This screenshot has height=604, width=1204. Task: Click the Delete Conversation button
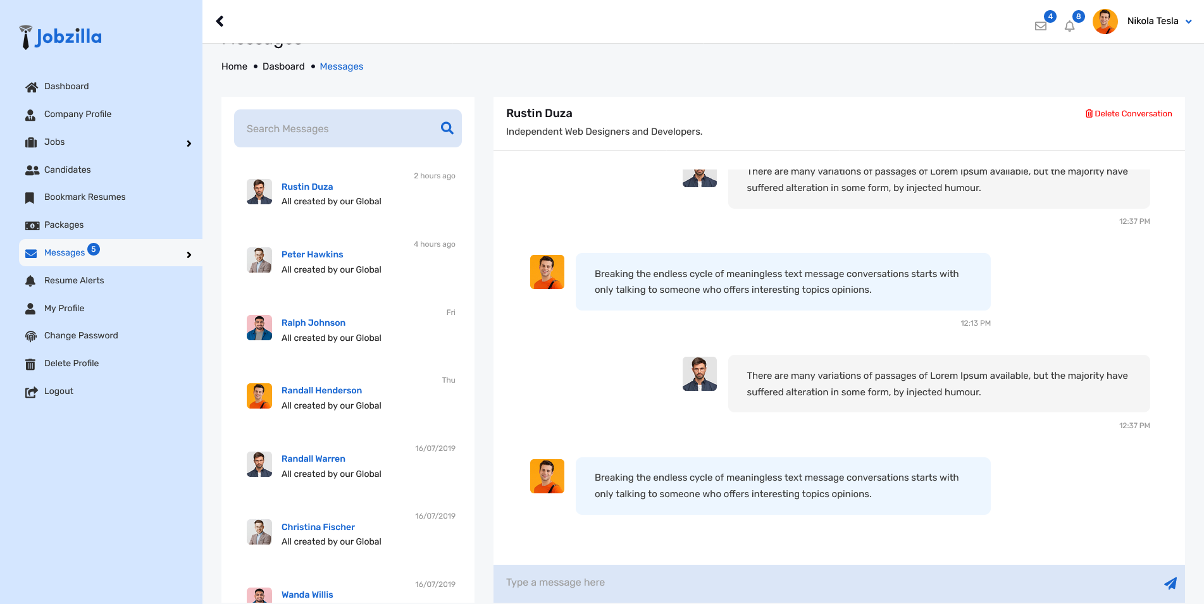(x=1129, y=114)
